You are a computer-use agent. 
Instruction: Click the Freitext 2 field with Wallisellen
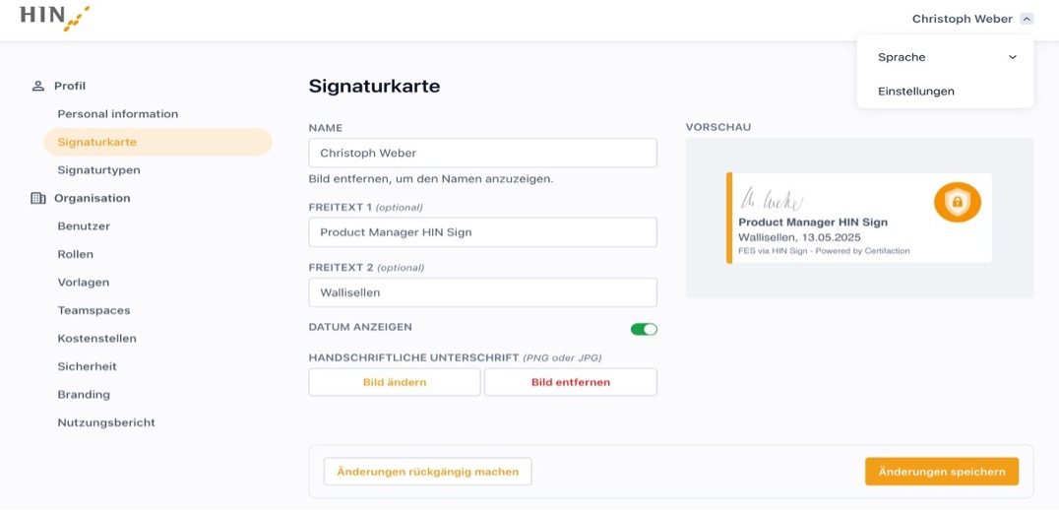click(x=482, y=292)
